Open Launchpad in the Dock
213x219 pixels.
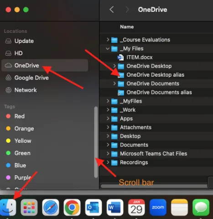pyautogui.click(x=29, y=208)
